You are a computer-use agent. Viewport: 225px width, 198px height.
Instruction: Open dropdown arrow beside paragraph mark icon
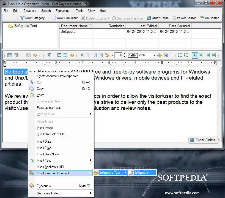54,55
